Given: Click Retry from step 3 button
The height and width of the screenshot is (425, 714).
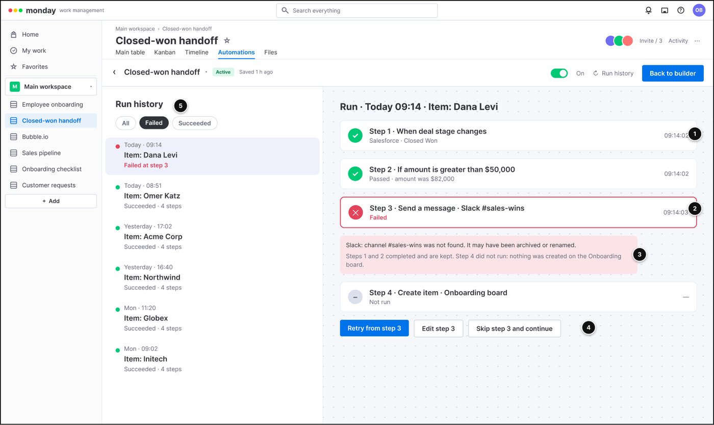Looking at the screenshot, I should [374, 329].
